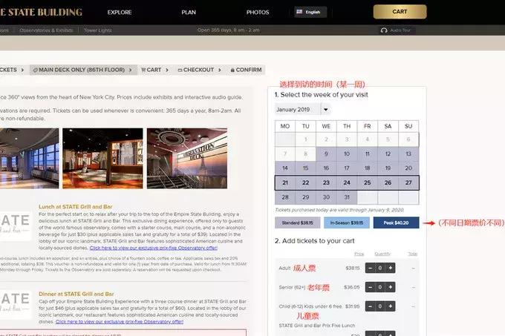This screenshot has height=336, width=505.
Task: Decrease Child (6-12) ticket quantity
Action: tap(370, 306)
